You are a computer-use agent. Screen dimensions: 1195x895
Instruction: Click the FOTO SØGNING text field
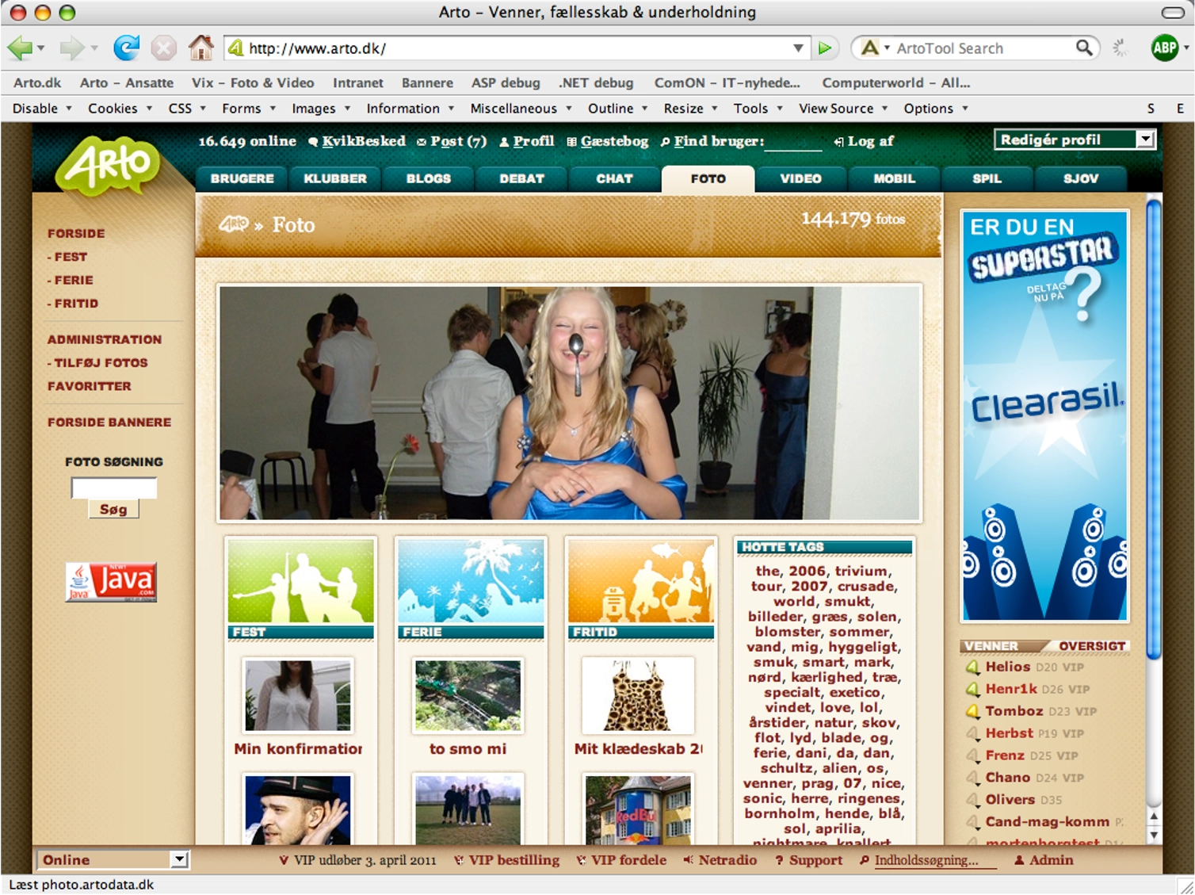pos(114,488)
